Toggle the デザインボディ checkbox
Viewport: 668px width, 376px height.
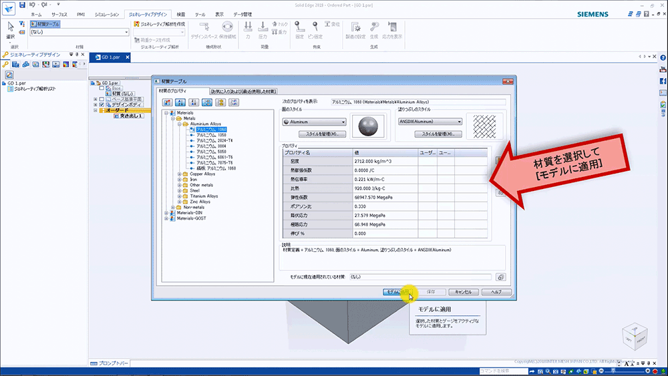pos(102,104)
